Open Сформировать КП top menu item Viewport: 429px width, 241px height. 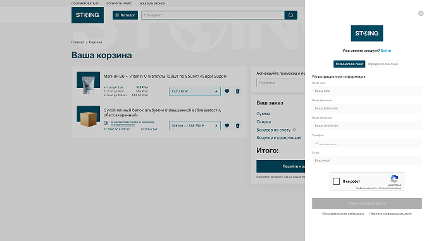tap(85, 3)
